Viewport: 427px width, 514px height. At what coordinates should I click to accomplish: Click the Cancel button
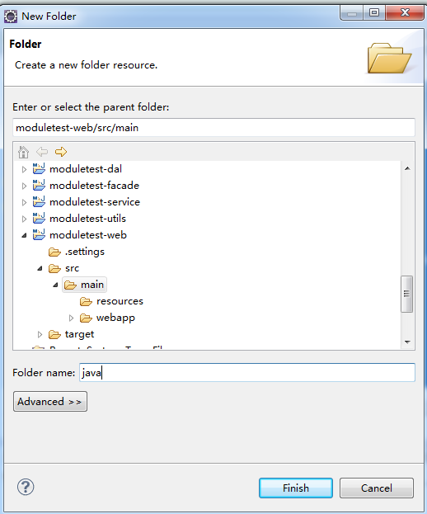coord(377,488)
